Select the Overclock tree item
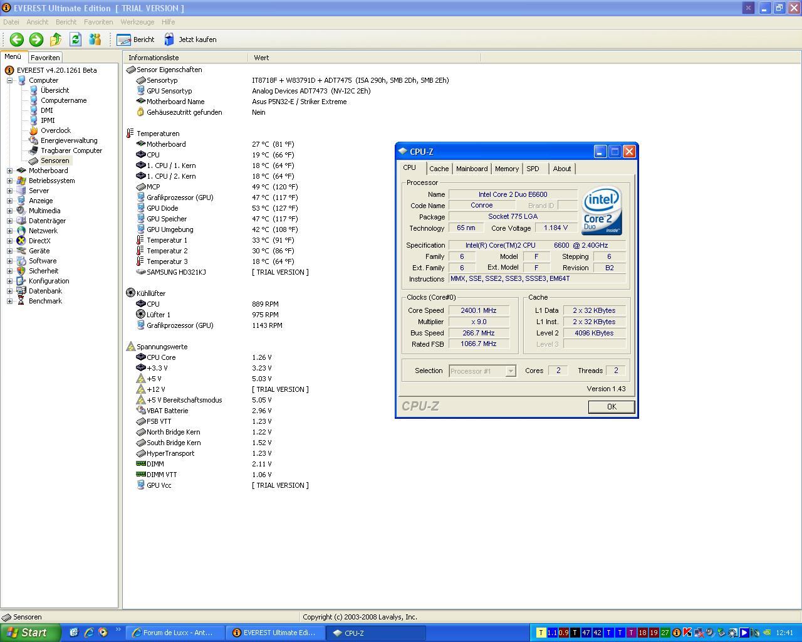This screenshot has width=802, height=642. (55, 130)
